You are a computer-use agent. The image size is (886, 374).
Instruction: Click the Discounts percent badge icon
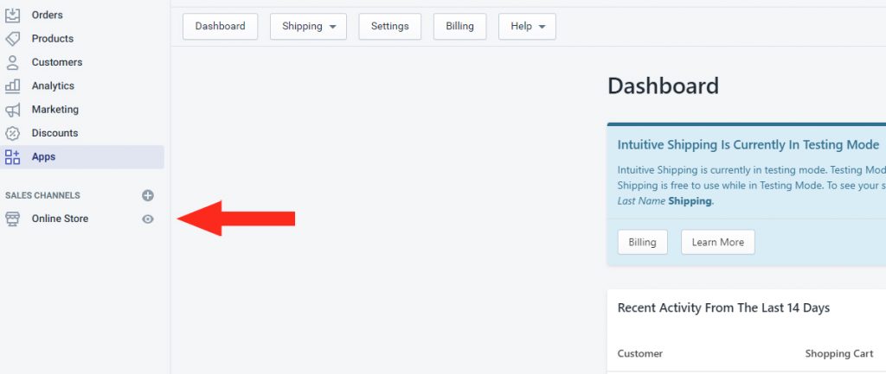[12, 133]
